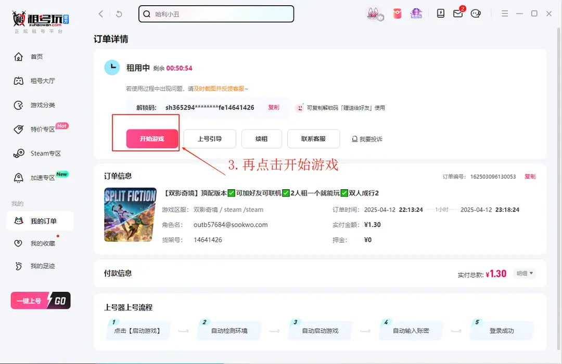Click the vertical scrollbar on the right
The height and width of the screenshot is (364, 562).
click(559, 189)
